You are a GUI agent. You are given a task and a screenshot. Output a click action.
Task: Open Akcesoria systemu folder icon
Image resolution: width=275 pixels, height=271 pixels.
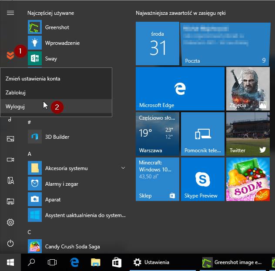35,168
